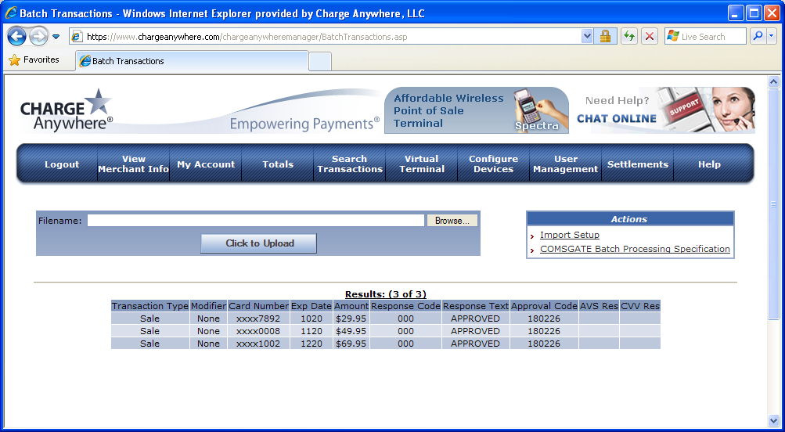This screenshot has height=432, width=785.
Task: Go to Virtual Terminal menu item
Action: [422, 164]
